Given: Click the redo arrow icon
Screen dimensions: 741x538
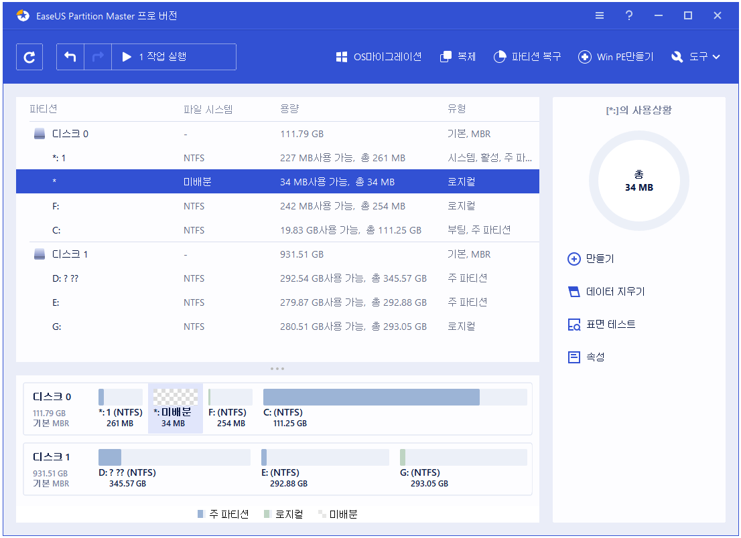Looking at the screenshot, I should point(97,57).
